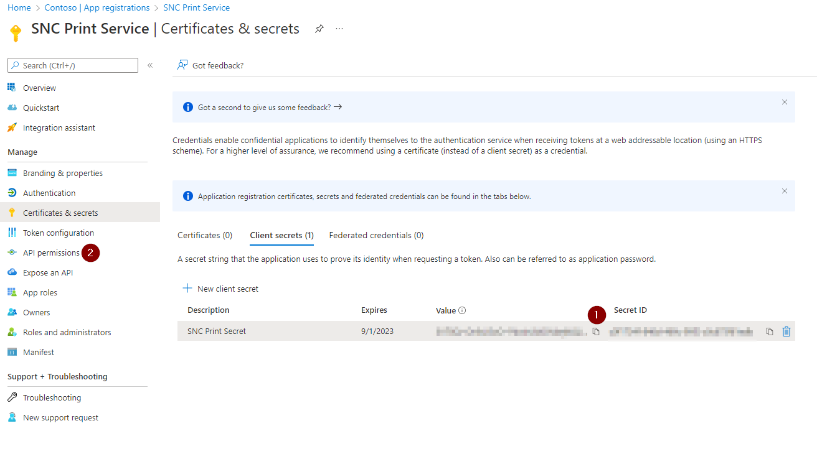
Task: Open the more options ellipsis menu
Action: tap(339, 29)
